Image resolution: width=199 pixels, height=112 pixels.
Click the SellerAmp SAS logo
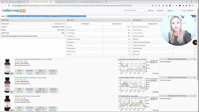[x=14, y=11]
